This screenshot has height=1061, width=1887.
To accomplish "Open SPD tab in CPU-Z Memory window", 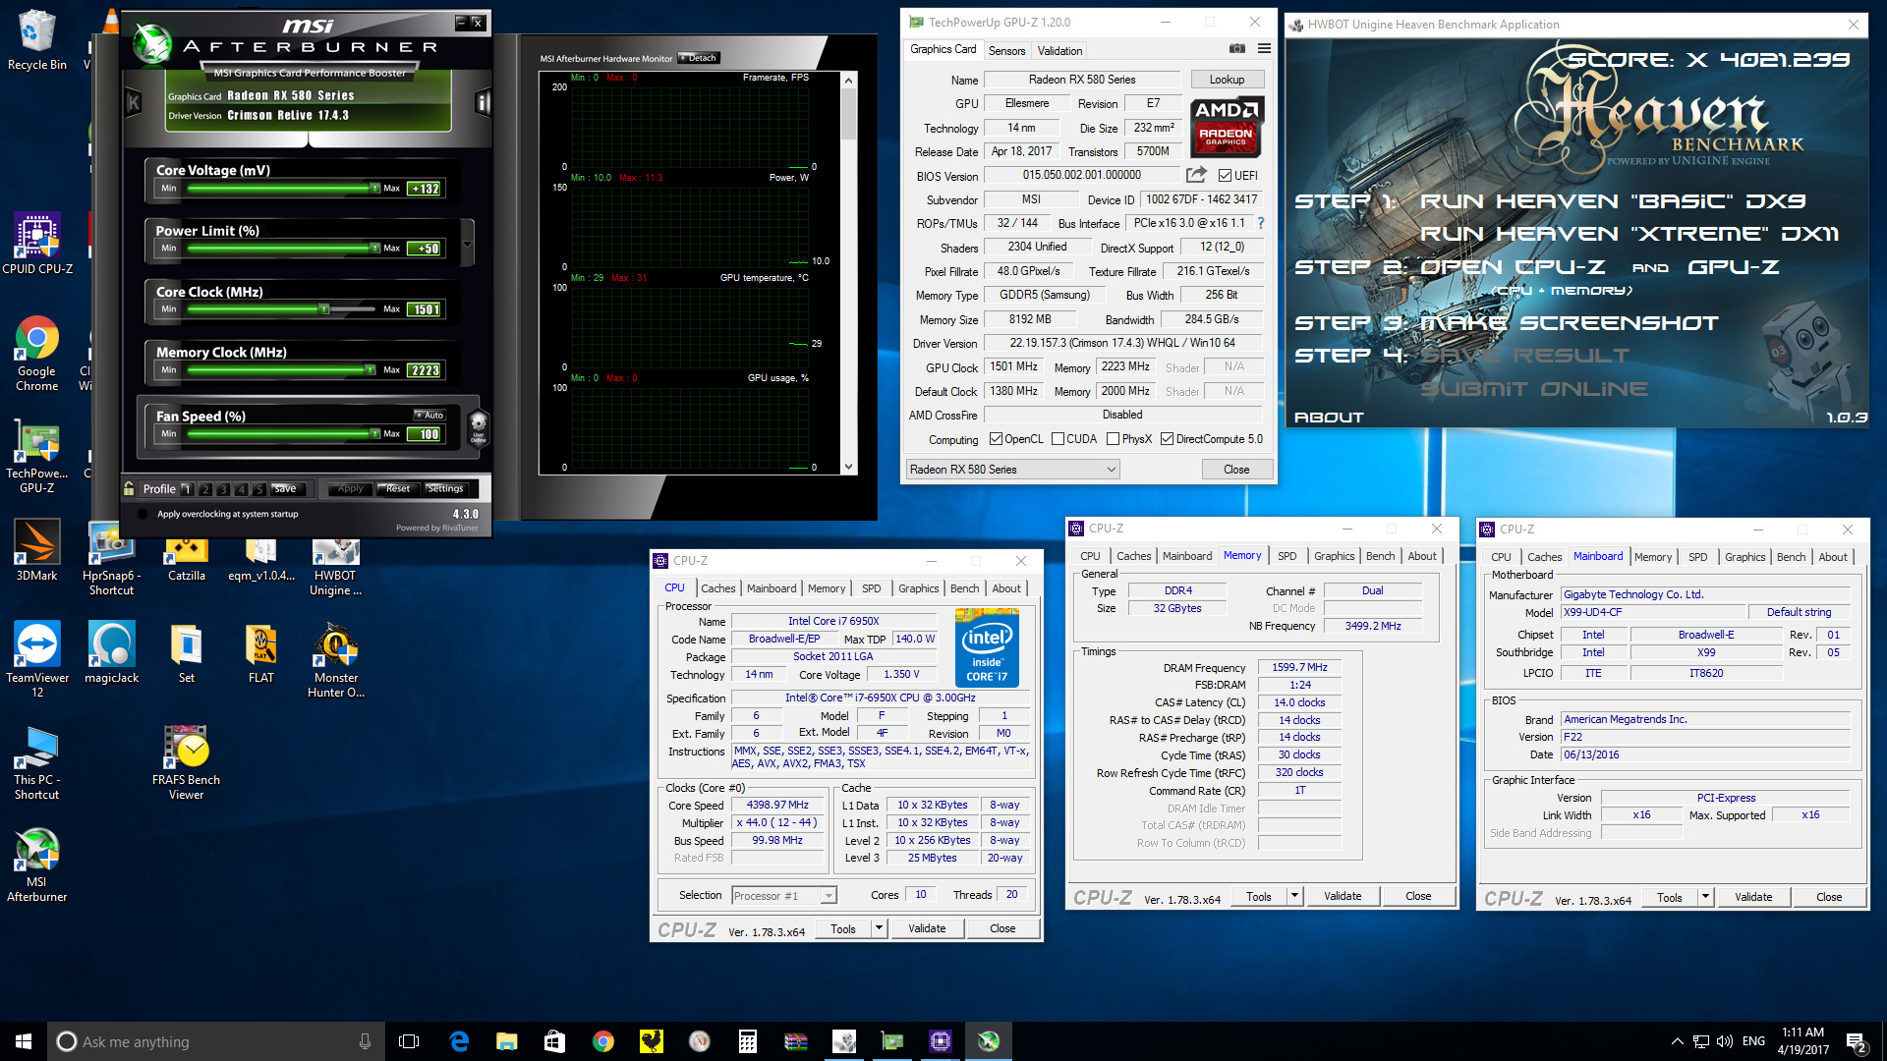I will pyautogui.click(x=1287, y=556).
